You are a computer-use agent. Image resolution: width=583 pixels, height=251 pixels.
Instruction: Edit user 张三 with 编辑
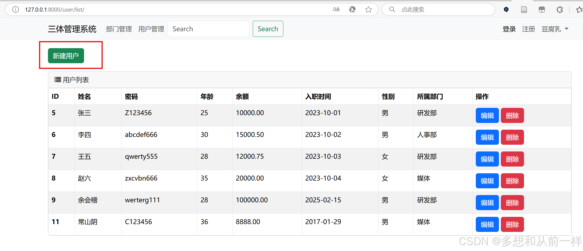coord(487,115)
